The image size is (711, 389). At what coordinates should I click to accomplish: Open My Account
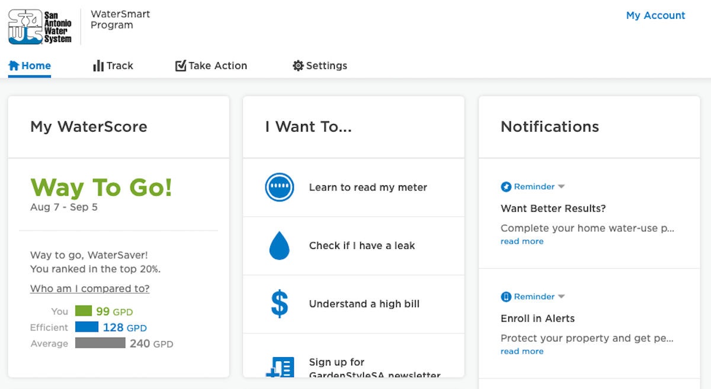(656, 15)
